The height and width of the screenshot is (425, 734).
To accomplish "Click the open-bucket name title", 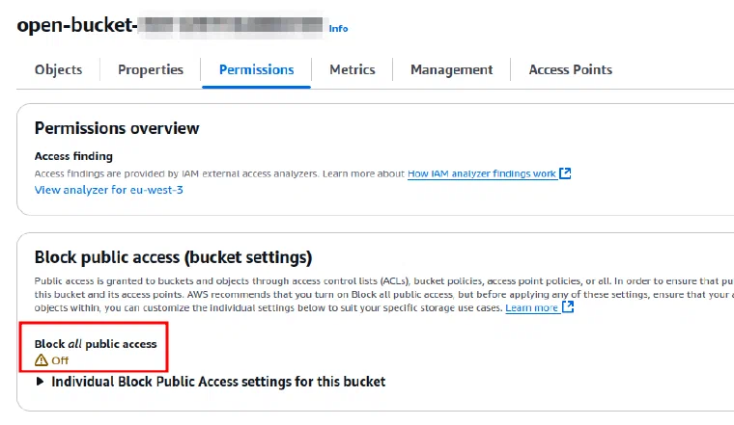I will click(169, 25).
